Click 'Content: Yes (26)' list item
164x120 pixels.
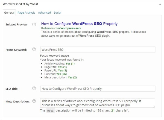point(55,74)
